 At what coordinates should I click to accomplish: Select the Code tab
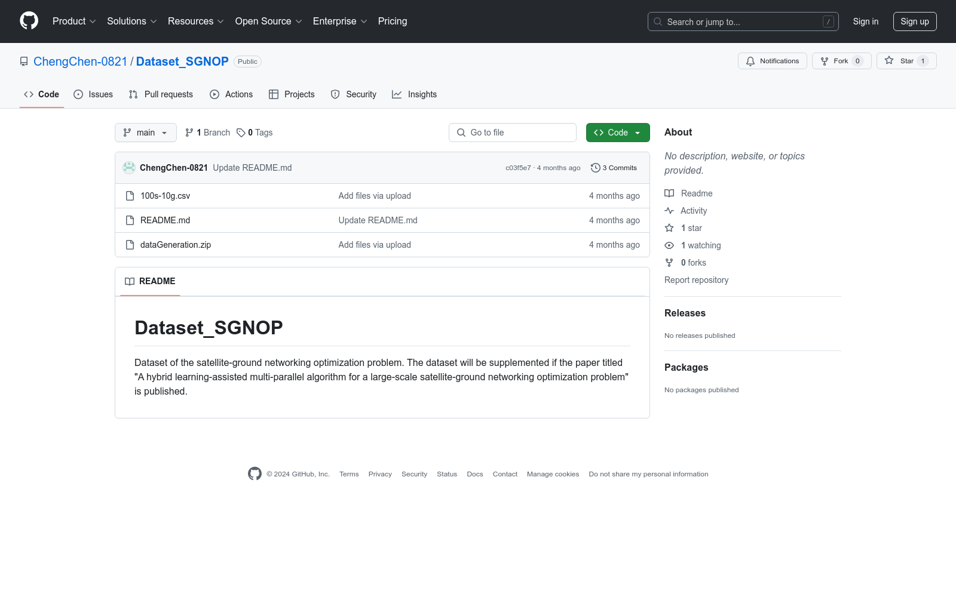coord(42,94)
